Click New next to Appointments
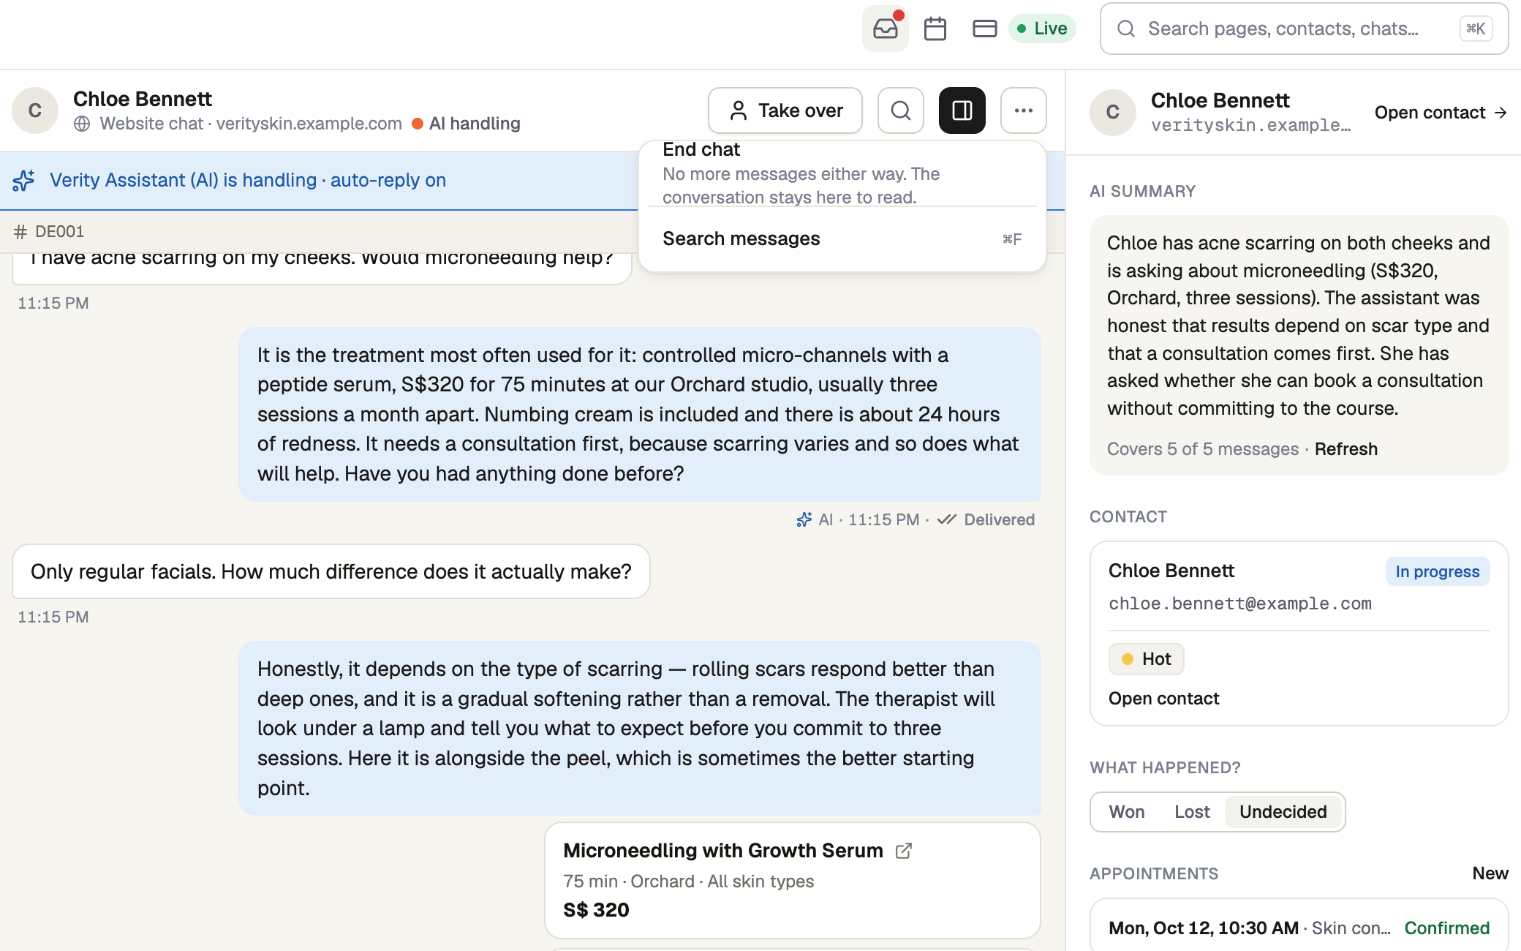Image resolution: width=1521 pixels, height=951 pixels. [1490, 873]
